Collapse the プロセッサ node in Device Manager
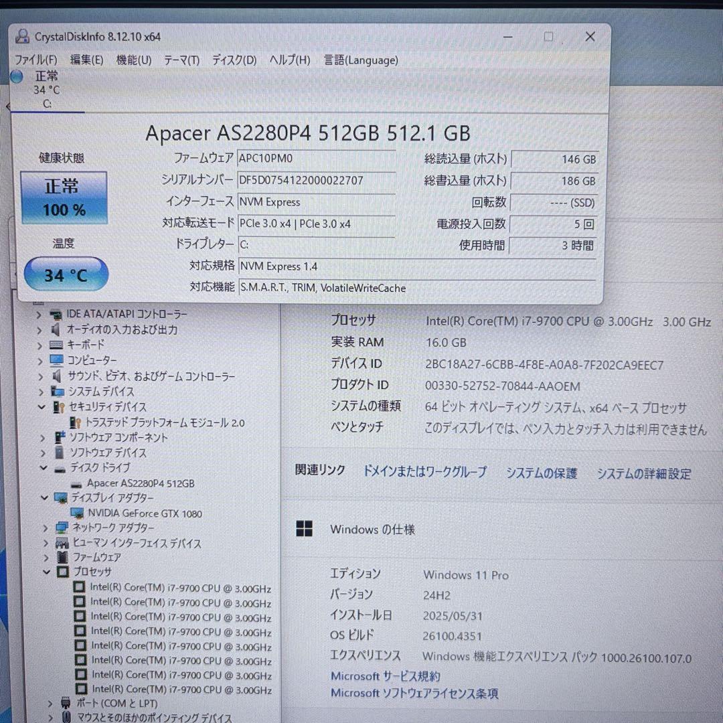Viewport: 723px width, 723px height. click(x=47, y=572)
